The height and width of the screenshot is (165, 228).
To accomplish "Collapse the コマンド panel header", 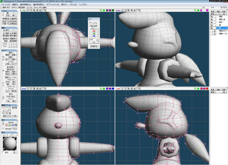I will click(10, 50).
